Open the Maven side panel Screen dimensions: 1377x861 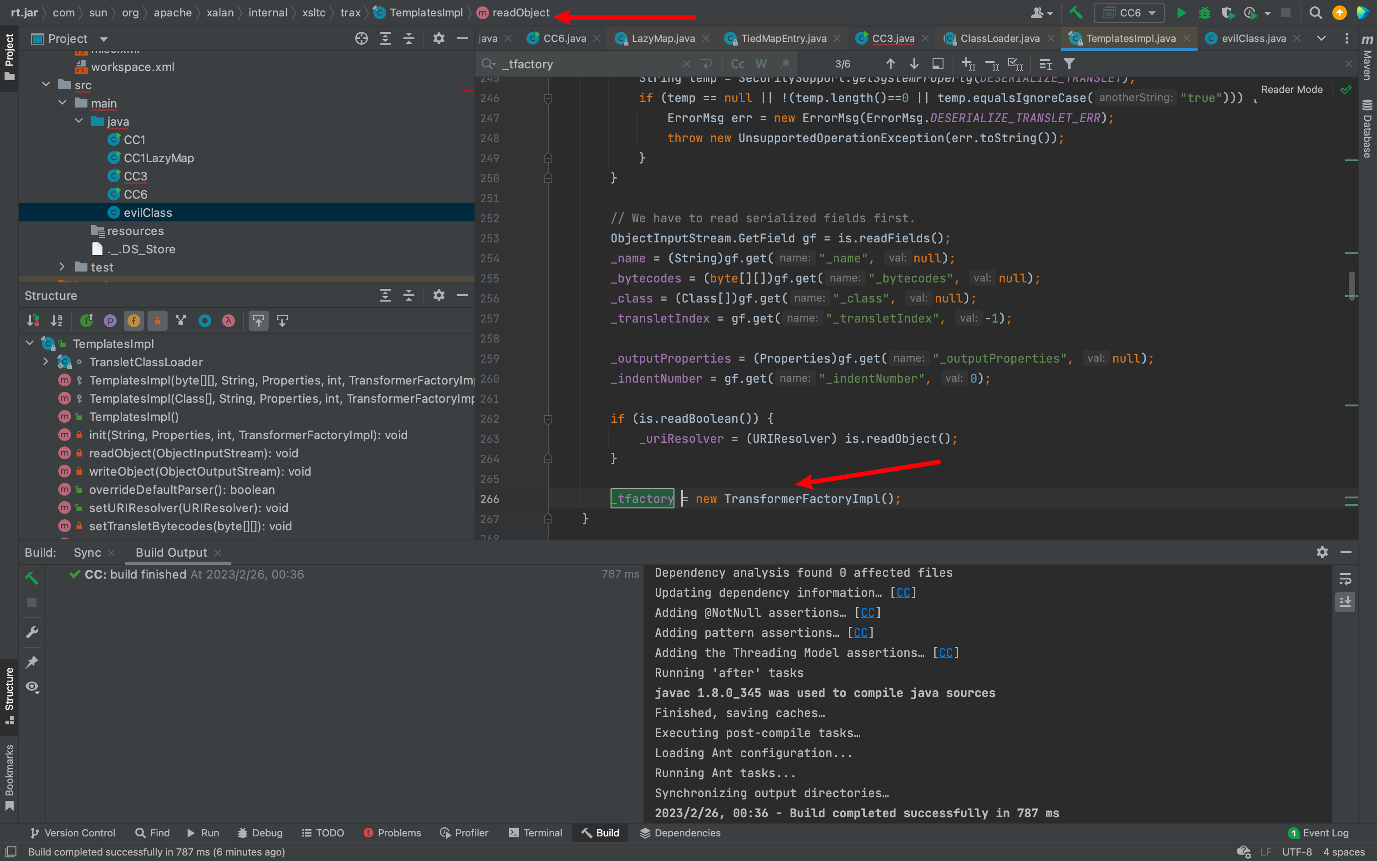coord(1367,57)
